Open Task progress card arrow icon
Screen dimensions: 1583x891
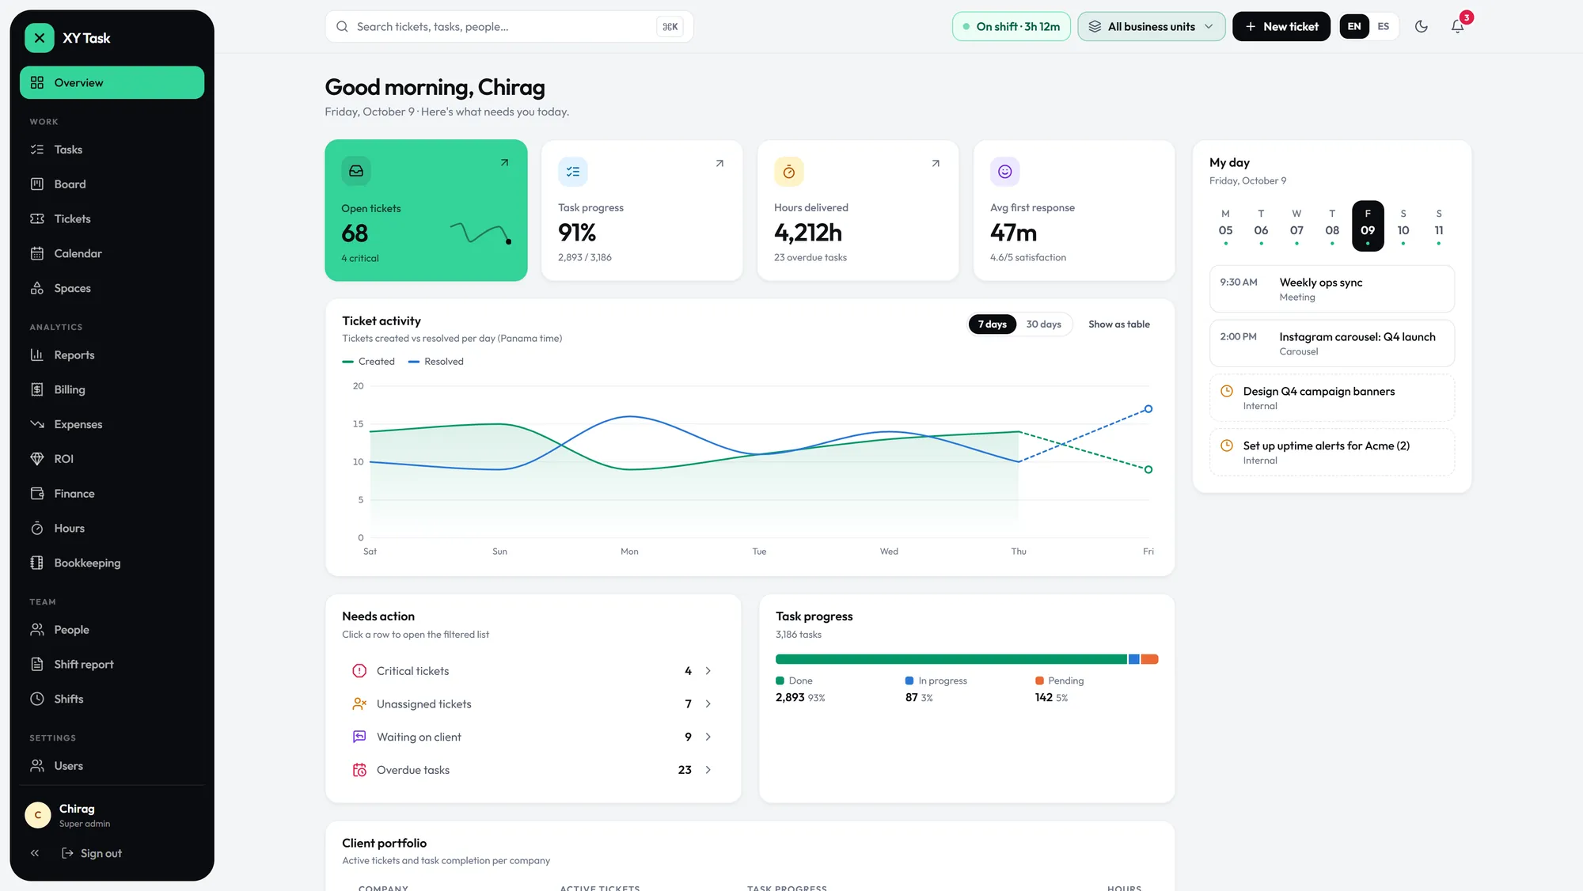719,163
